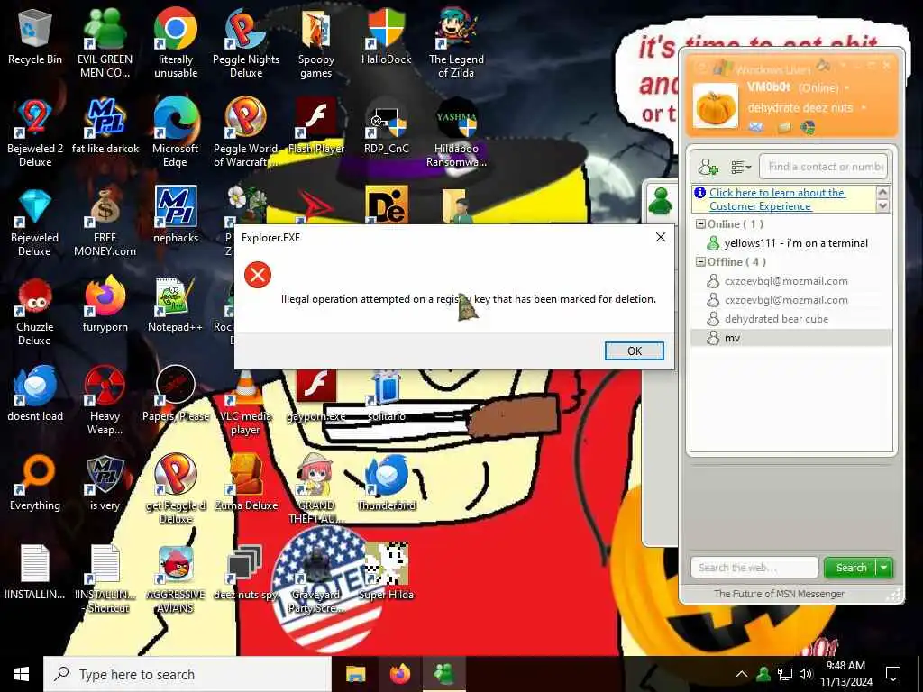Collapse the Offline ( 4 ) group

[x=700, y=262]
